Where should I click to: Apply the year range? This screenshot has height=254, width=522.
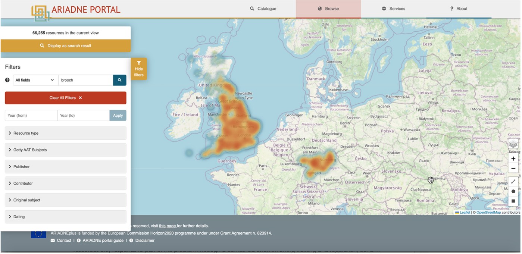pyautogui.click(x=118, y=115)
